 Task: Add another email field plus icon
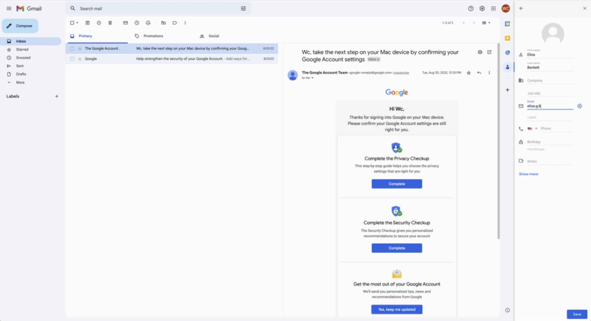coord(579,106)
